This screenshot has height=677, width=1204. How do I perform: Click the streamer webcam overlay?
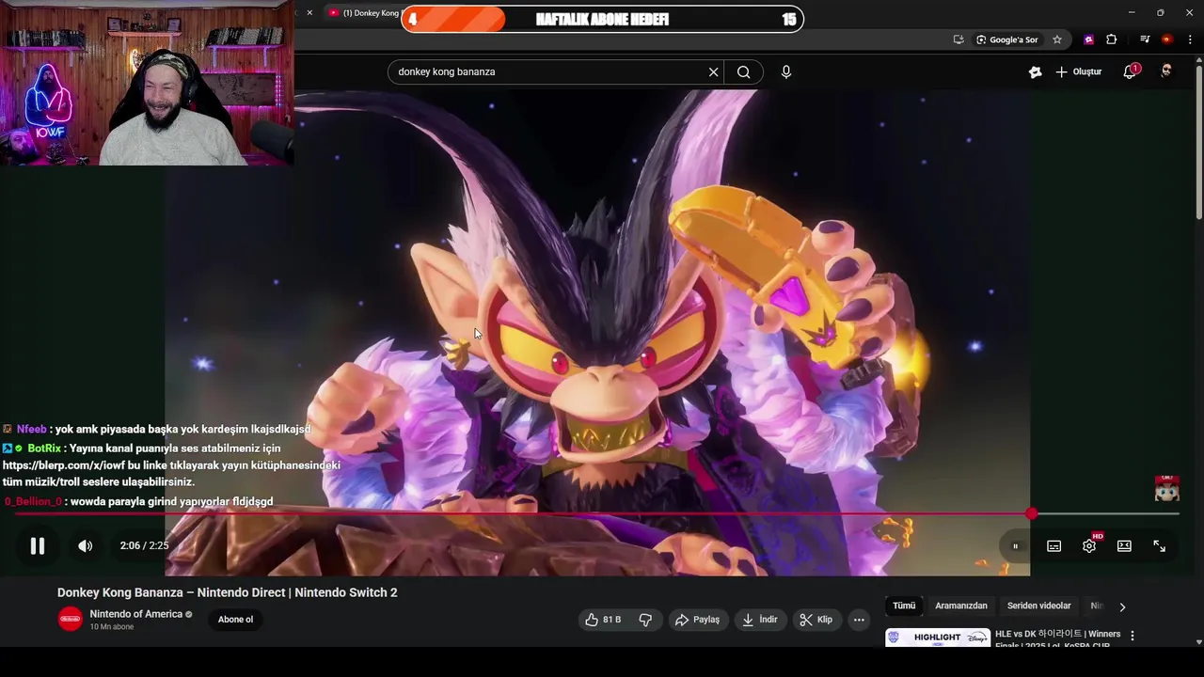click(x=147, y=83)
